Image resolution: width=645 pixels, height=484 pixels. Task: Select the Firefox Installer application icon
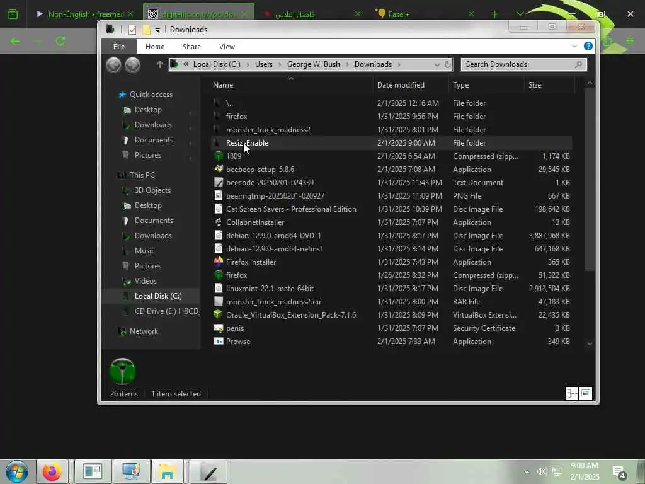point(219,262)
